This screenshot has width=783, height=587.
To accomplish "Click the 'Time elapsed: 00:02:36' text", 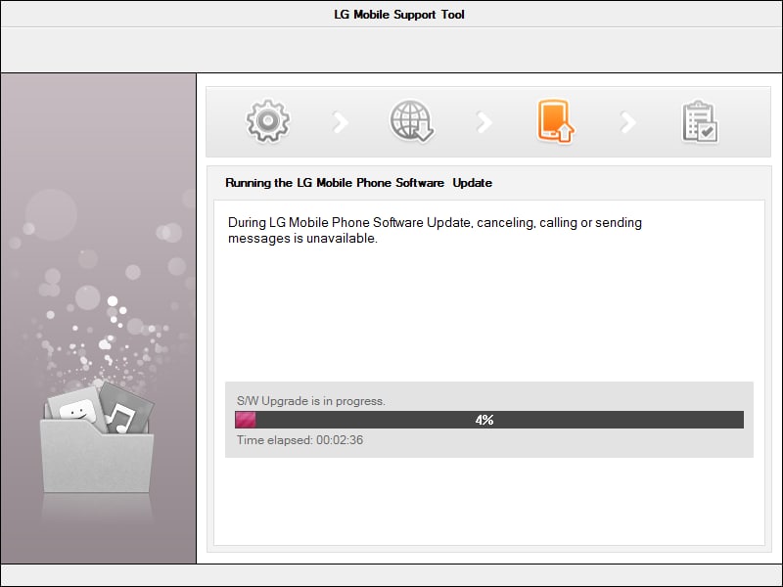I will 300,439.
